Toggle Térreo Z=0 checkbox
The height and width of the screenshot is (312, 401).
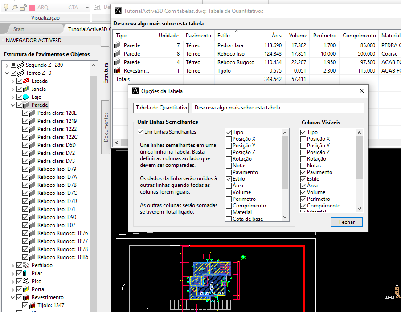pyautogui.click(x=13, y=73)
